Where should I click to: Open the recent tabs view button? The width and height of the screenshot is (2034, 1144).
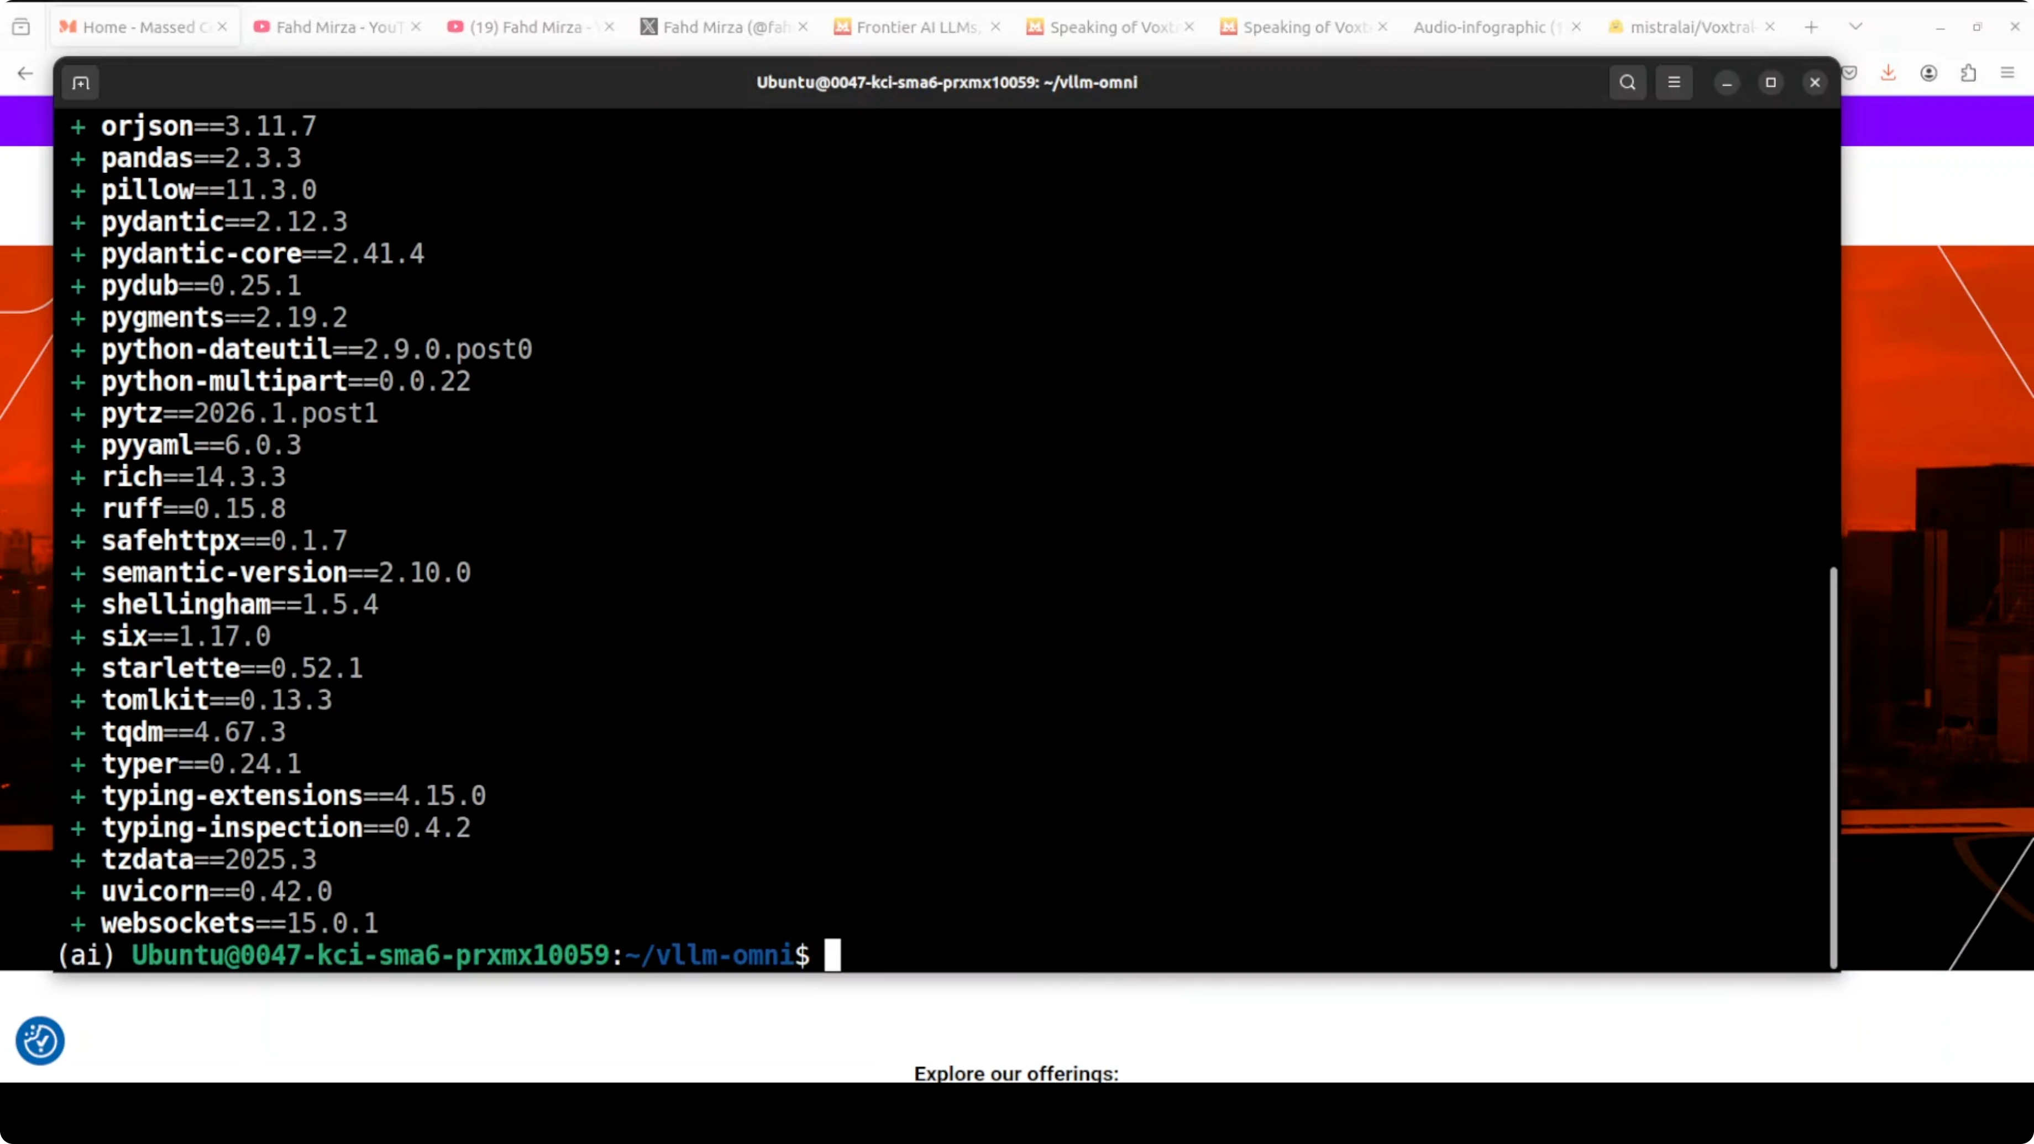click(x=22, y=27)
